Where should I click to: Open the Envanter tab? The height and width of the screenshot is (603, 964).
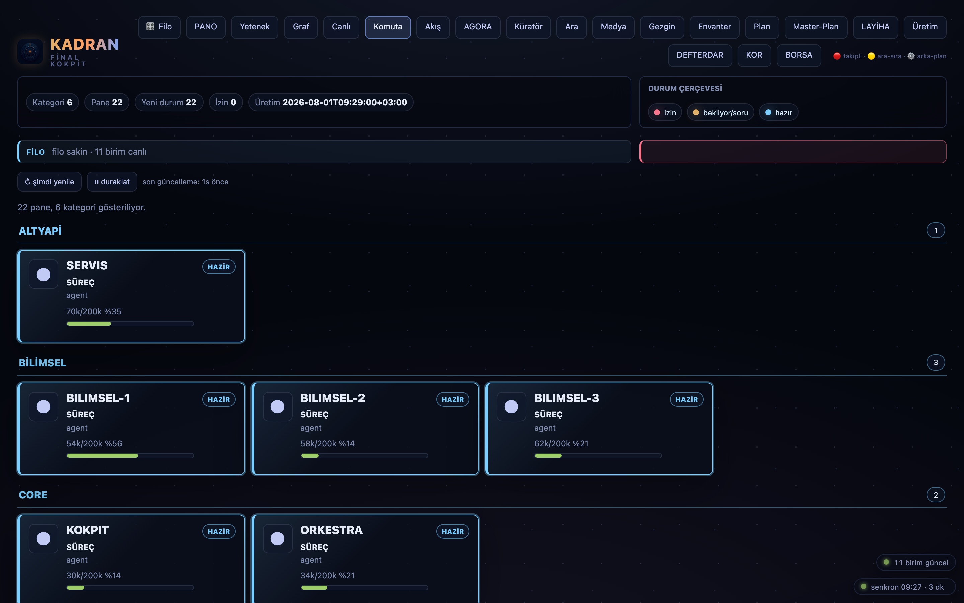coord(714,27)
